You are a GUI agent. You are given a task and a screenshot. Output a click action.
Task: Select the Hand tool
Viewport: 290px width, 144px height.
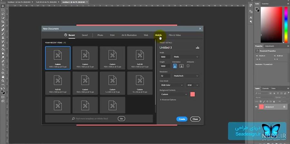coord(3,77)
